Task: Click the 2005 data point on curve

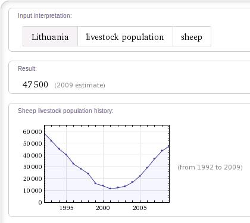Action: click(140, 176)
